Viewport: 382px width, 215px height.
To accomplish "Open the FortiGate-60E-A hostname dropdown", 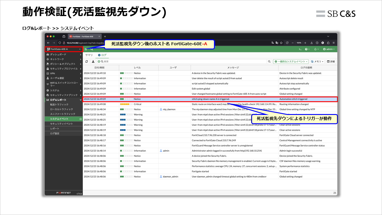I will pyautogui.click(x=64, y=49).
